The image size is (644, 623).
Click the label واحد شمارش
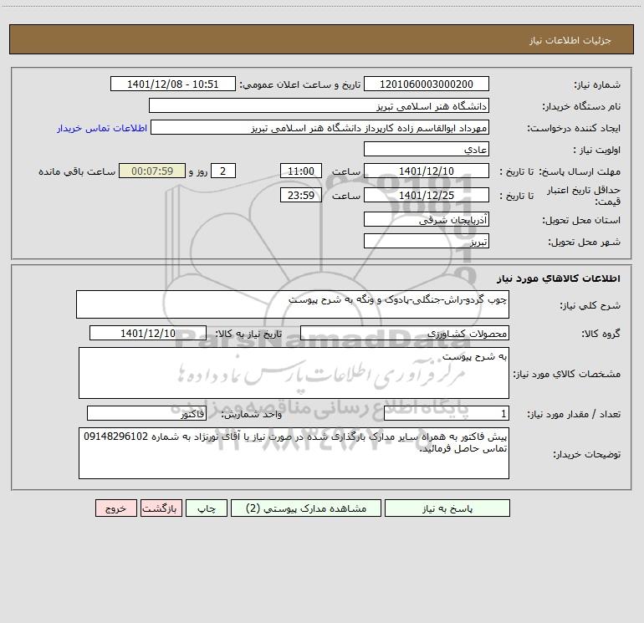(252, 415)
